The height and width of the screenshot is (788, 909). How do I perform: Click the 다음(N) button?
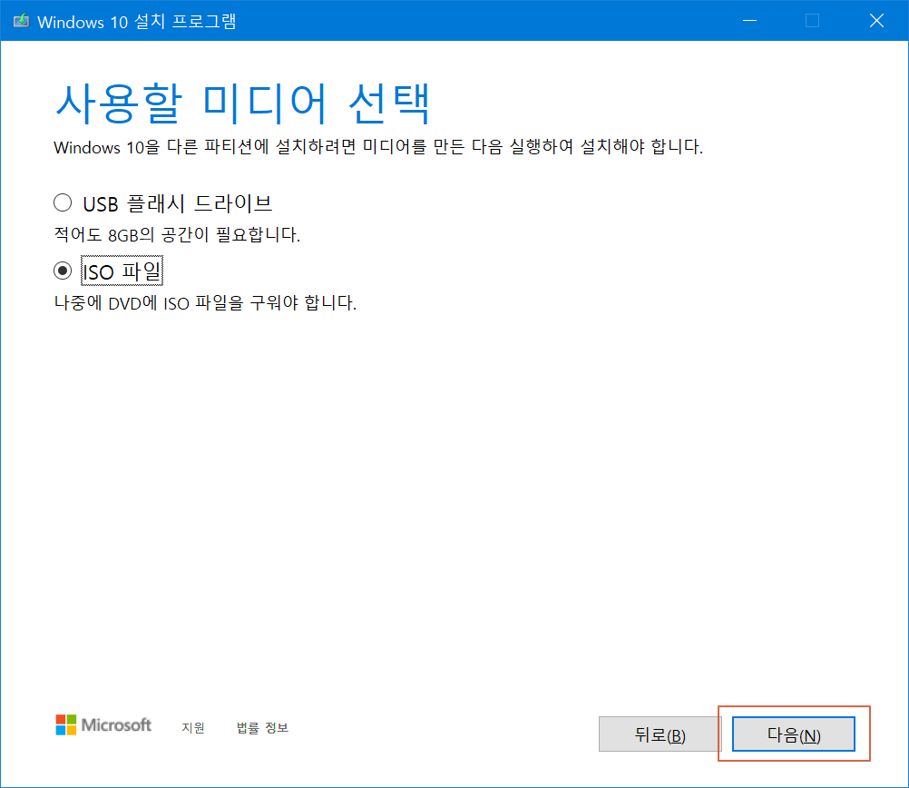click(x=794, y=734)
